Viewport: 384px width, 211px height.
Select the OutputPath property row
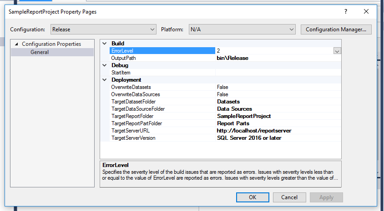pos(124,58)
